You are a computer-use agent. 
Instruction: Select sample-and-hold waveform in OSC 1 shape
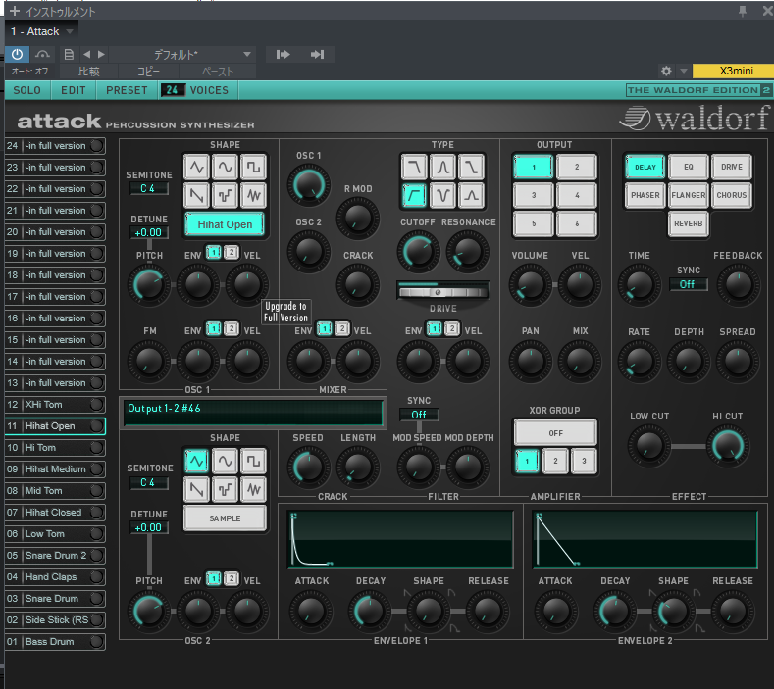225,196
